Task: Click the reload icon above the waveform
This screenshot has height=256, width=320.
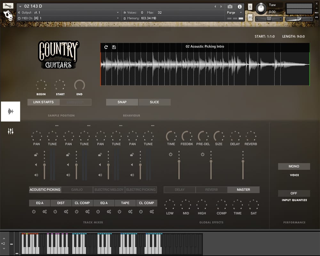Action: [106, 47]
